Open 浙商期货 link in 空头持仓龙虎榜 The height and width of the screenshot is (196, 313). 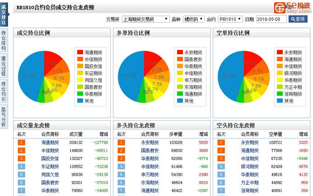(250, 191)
